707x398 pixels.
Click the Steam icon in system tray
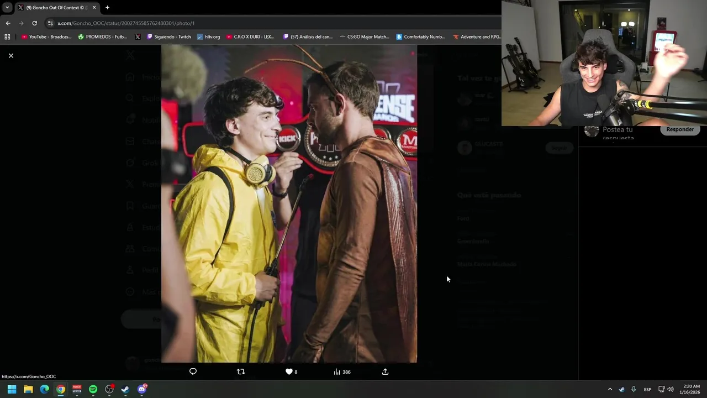pos(621,389)
